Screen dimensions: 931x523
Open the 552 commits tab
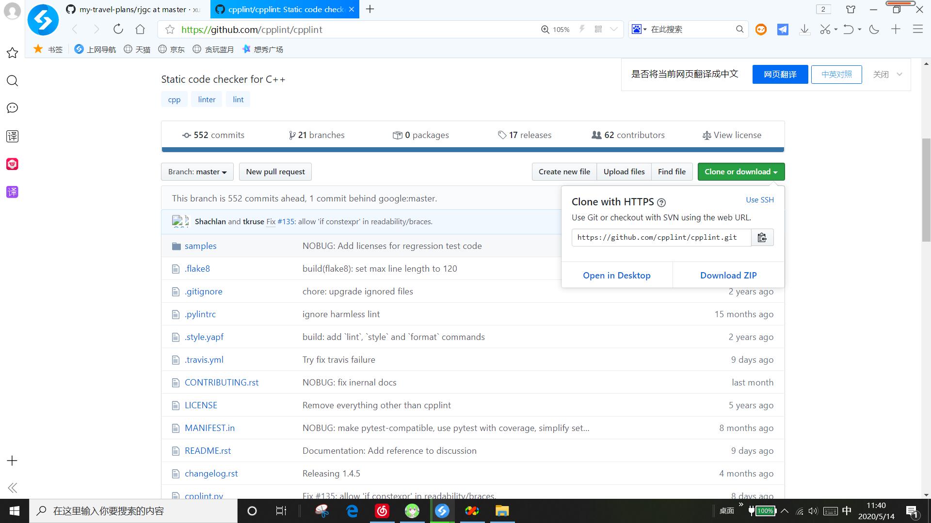point(213,135)
